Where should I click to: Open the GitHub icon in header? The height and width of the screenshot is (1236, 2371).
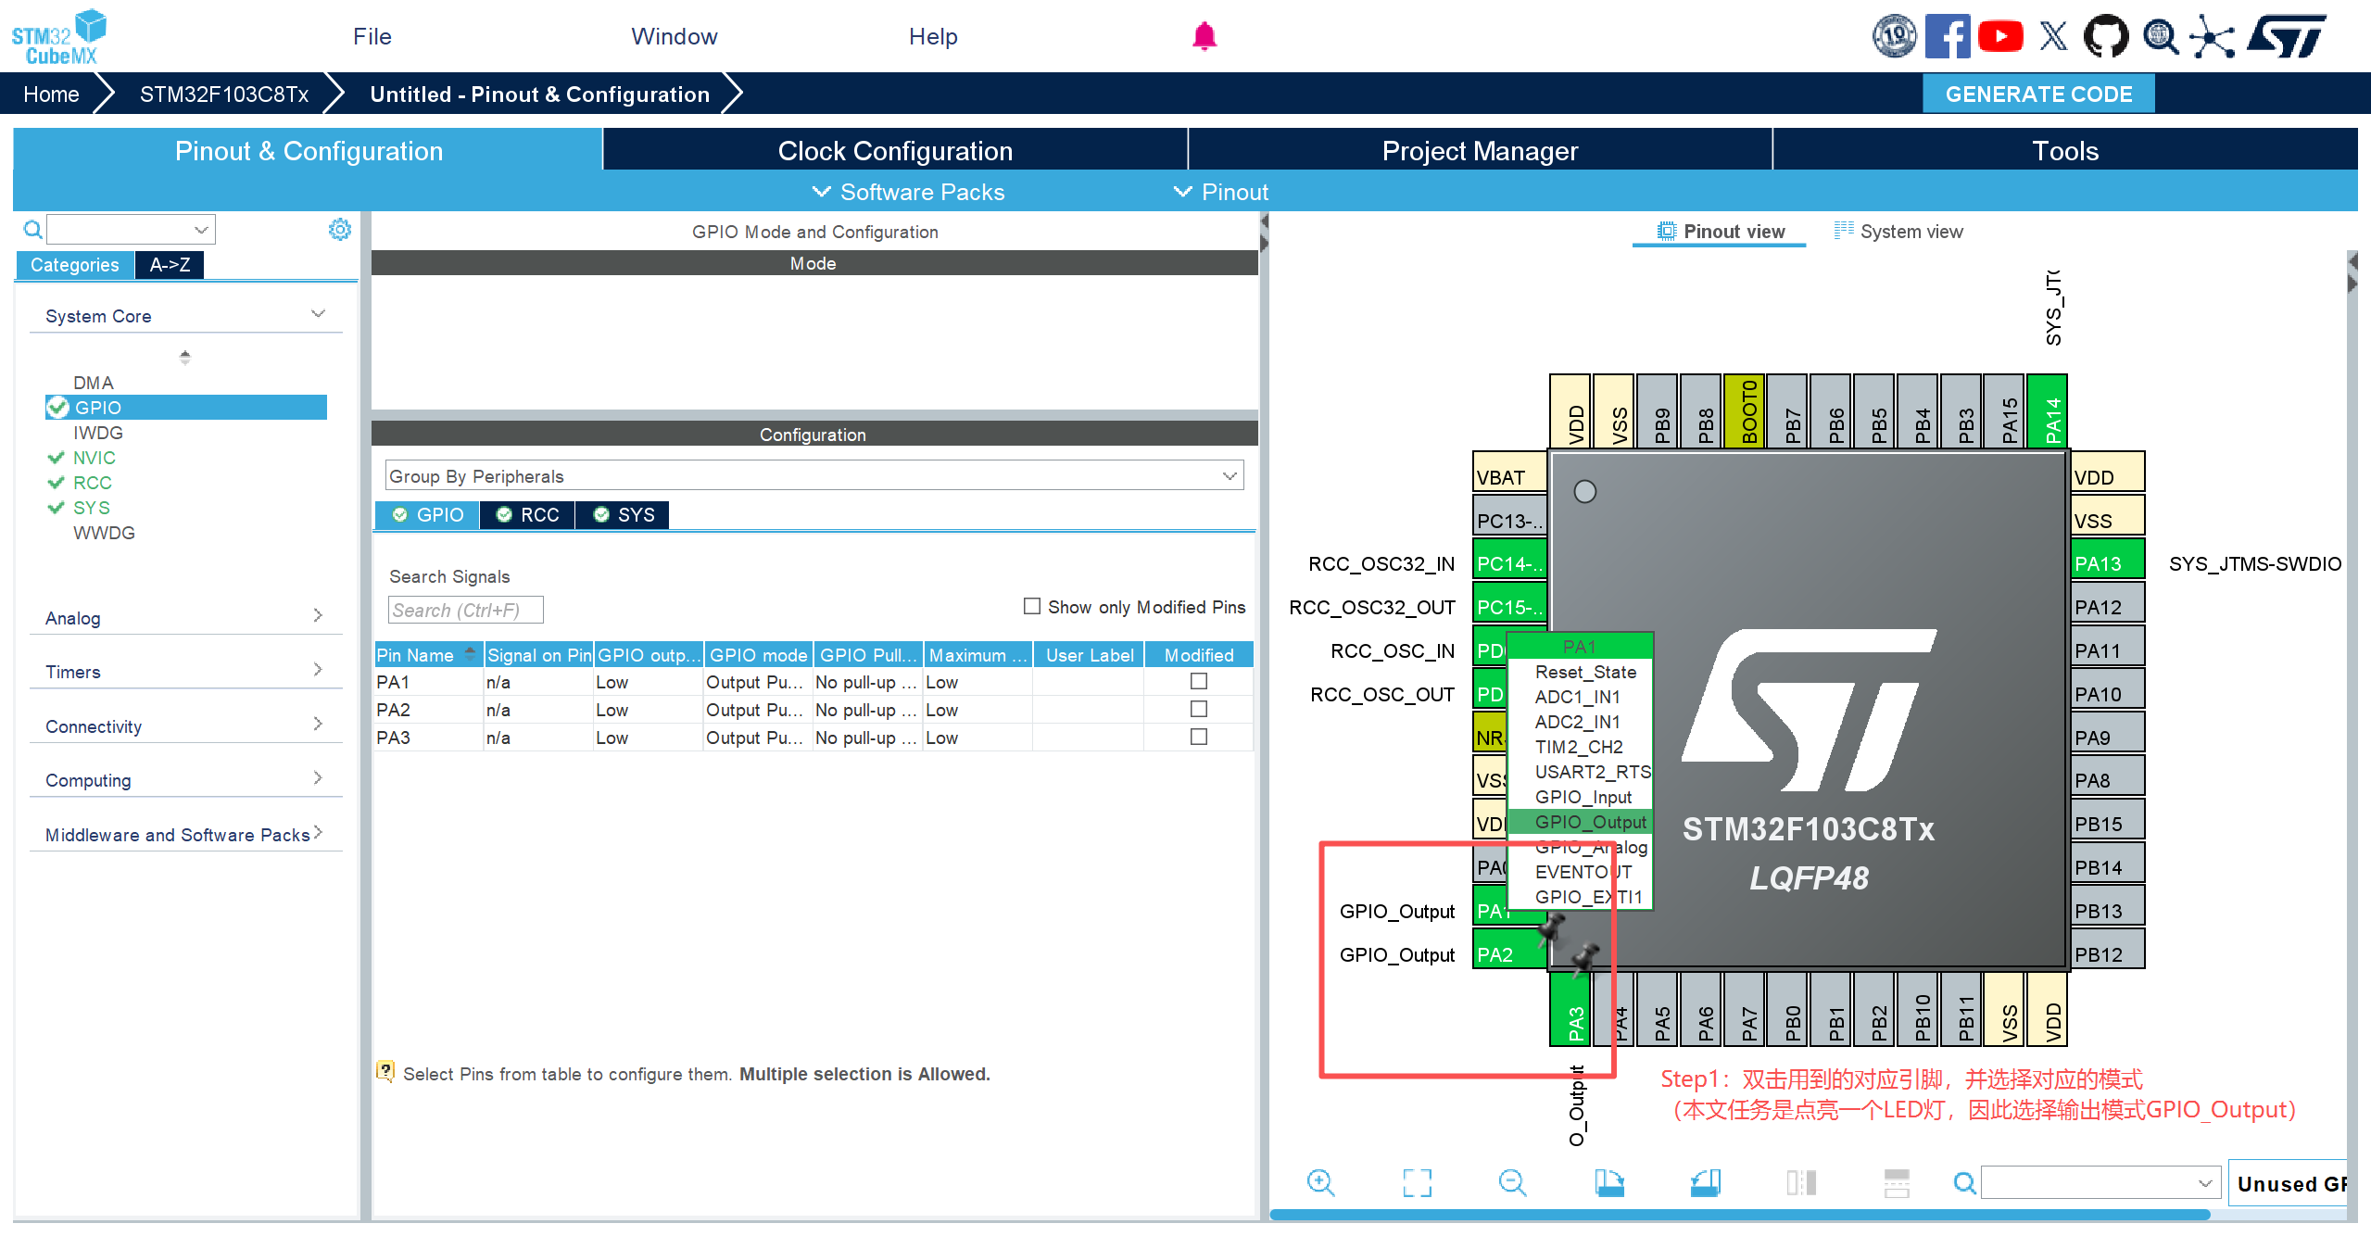click(x=2106, y=36)
